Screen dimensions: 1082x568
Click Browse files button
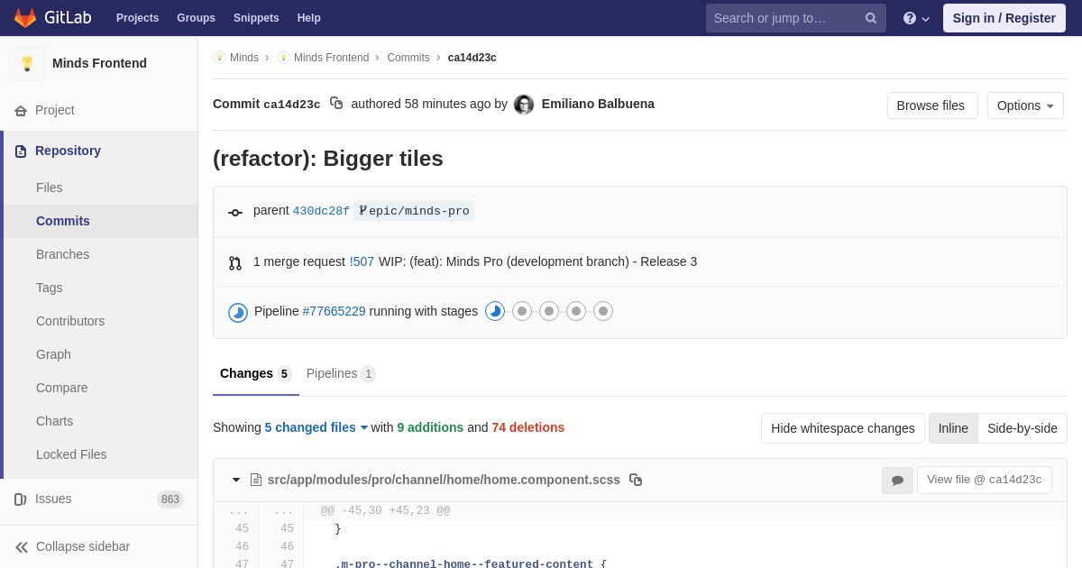click(x=932, y=105)
